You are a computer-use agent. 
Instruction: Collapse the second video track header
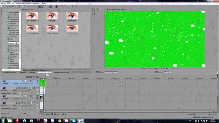pos(2,96)
